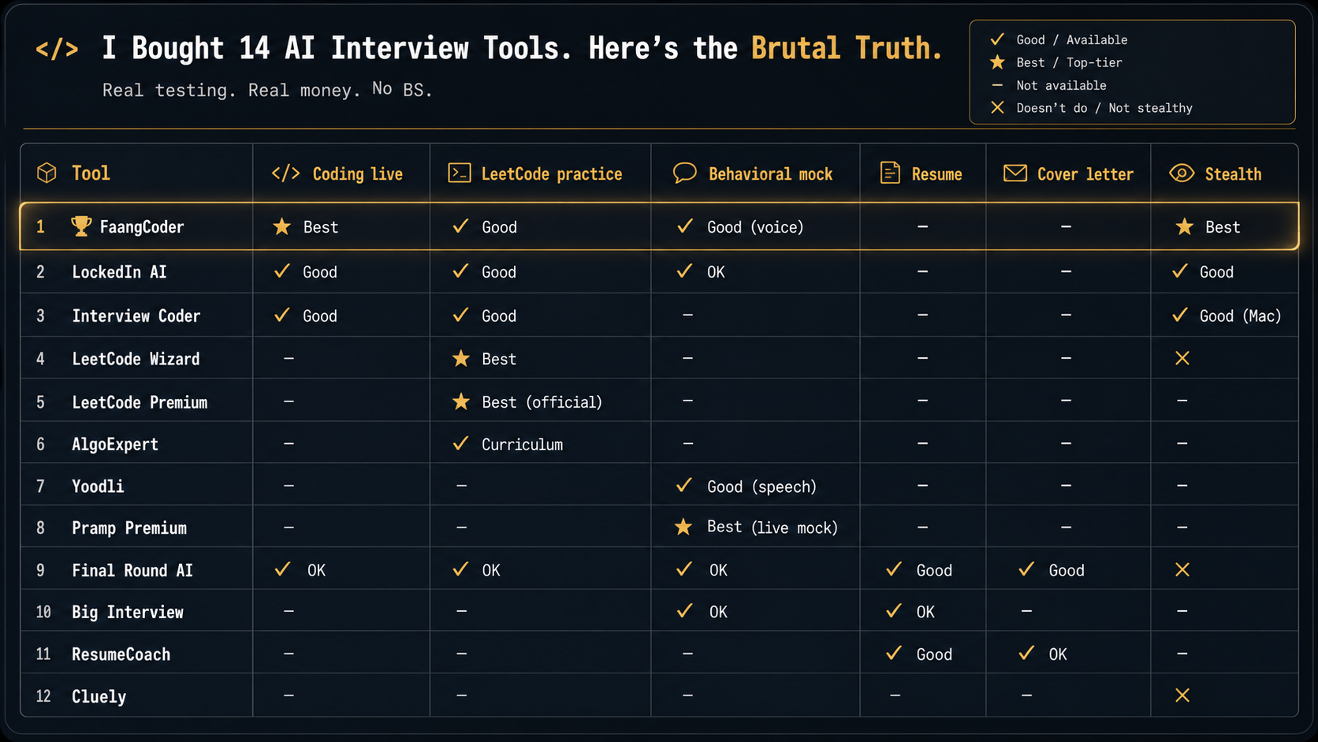This screenshot has height=742, width=1318.
Task: Click FaangCoder's star in the Stealth column
Action: point(1184,226)
